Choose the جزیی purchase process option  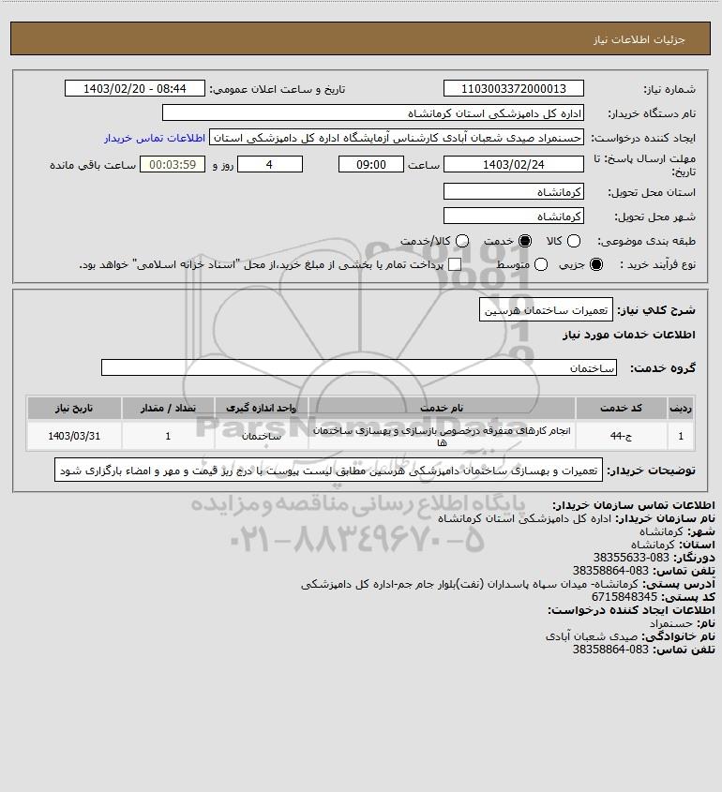[x=596, y=264]
